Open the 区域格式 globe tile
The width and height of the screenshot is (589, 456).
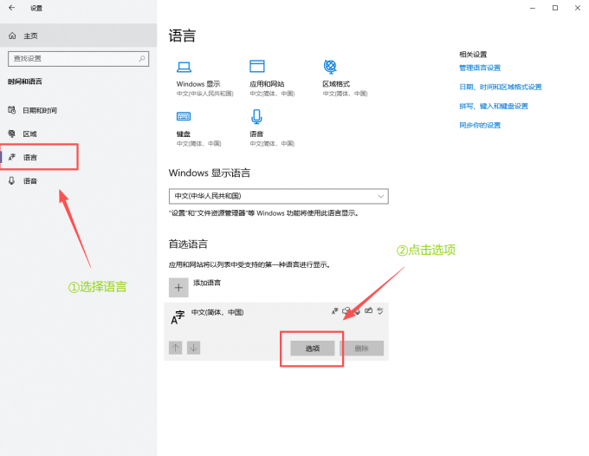tap(345, 79)
